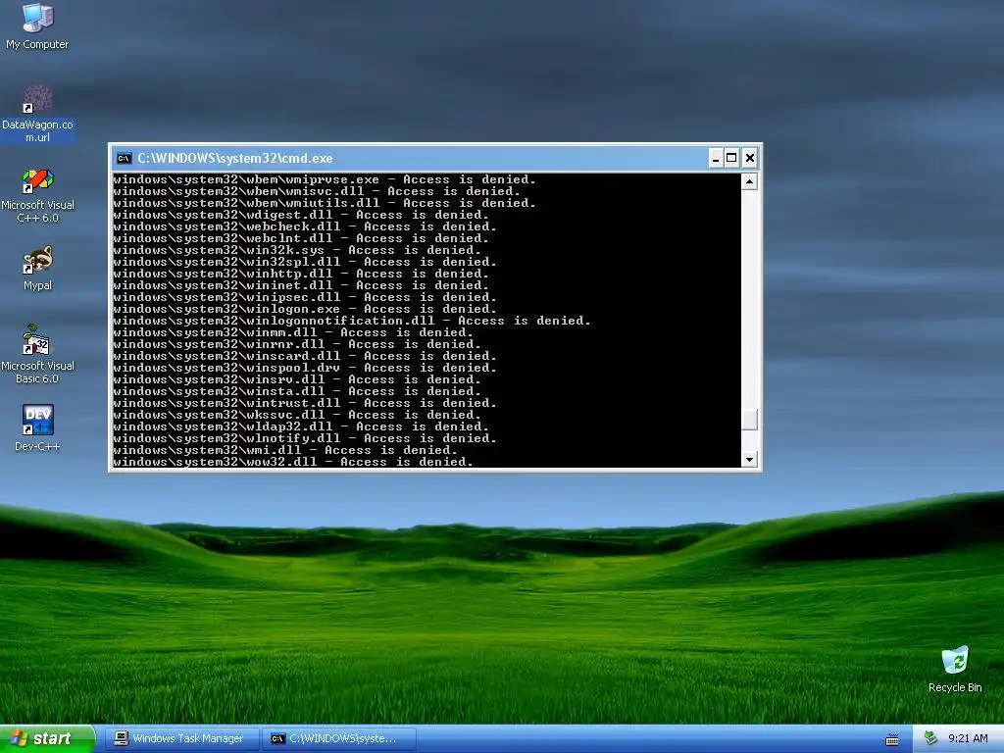Click the win32spl.dll access denied line
The image size is (1004, 753).
[x=305, y=262]
